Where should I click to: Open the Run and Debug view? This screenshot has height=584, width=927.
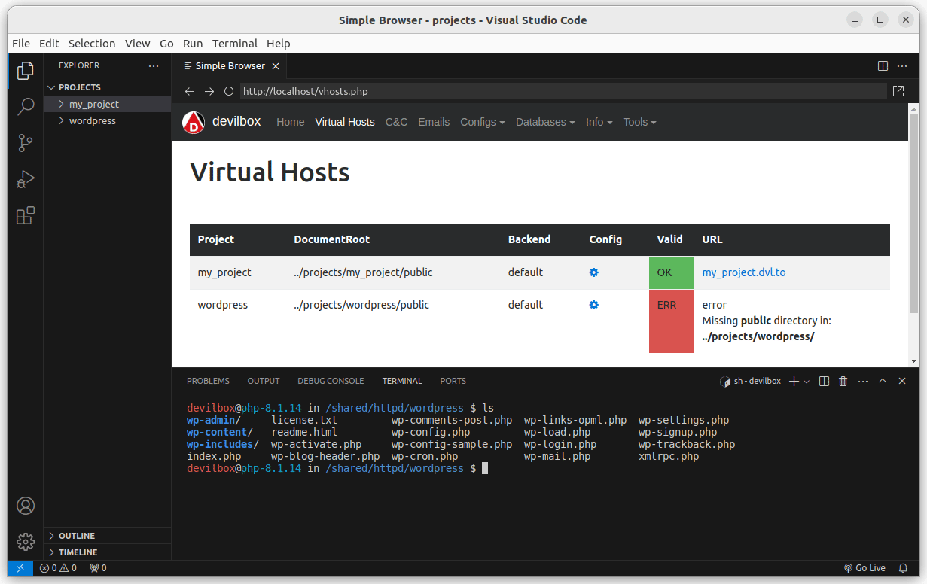coord(26,180)
